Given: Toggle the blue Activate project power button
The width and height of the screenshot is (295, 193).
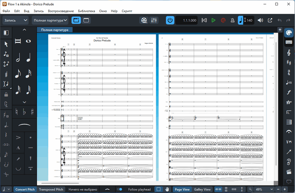Looking at the screenshot, I should pyautogui.click(x=170, y=20).
